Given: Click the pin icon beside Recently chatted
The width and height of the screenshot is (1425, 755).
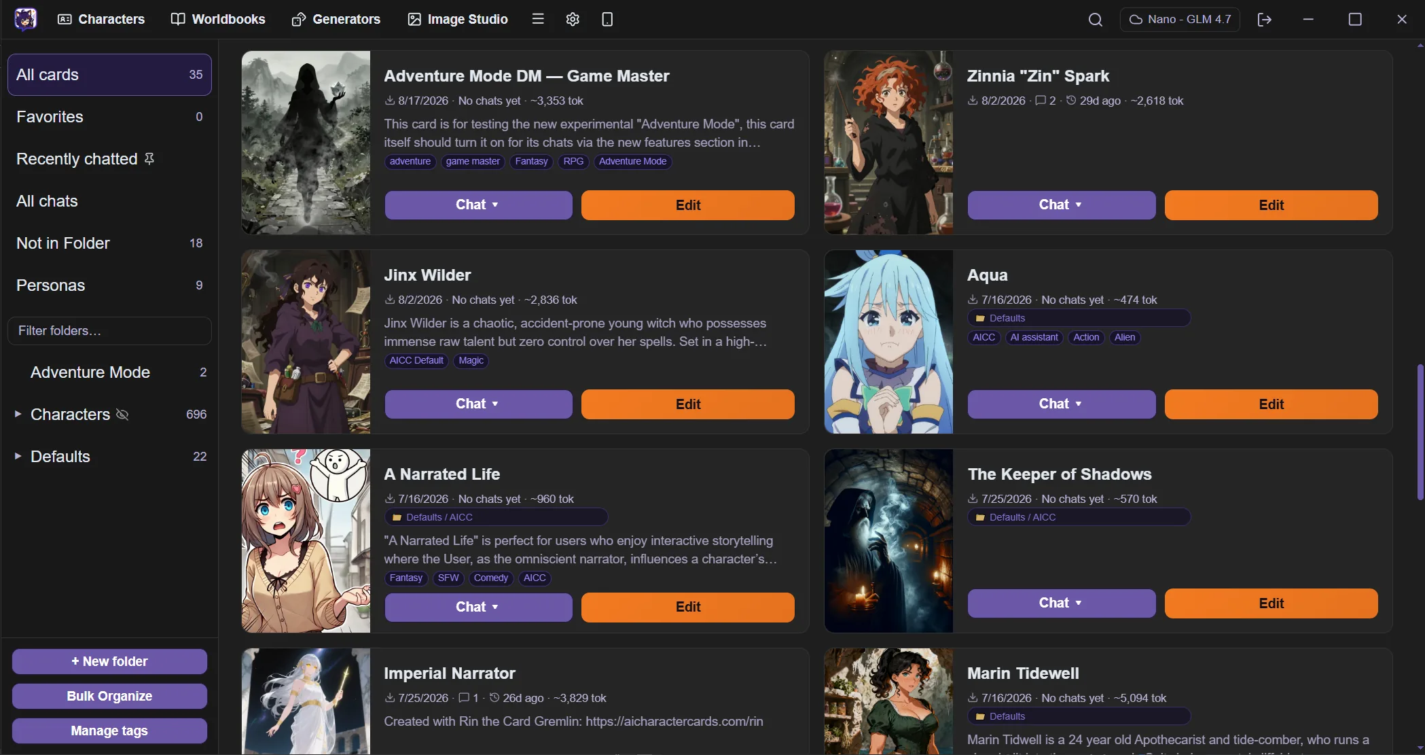Looking at the screenshot, I should (x=149, y=158).
